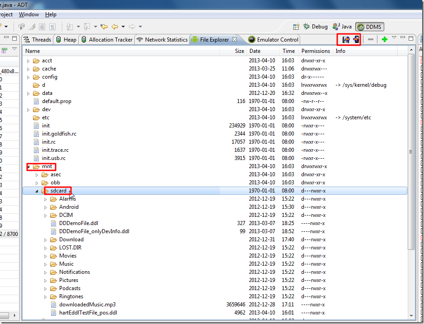Sort by the Size column header
The height and width of the screenshot is (324, 424).
click(233, 51)
